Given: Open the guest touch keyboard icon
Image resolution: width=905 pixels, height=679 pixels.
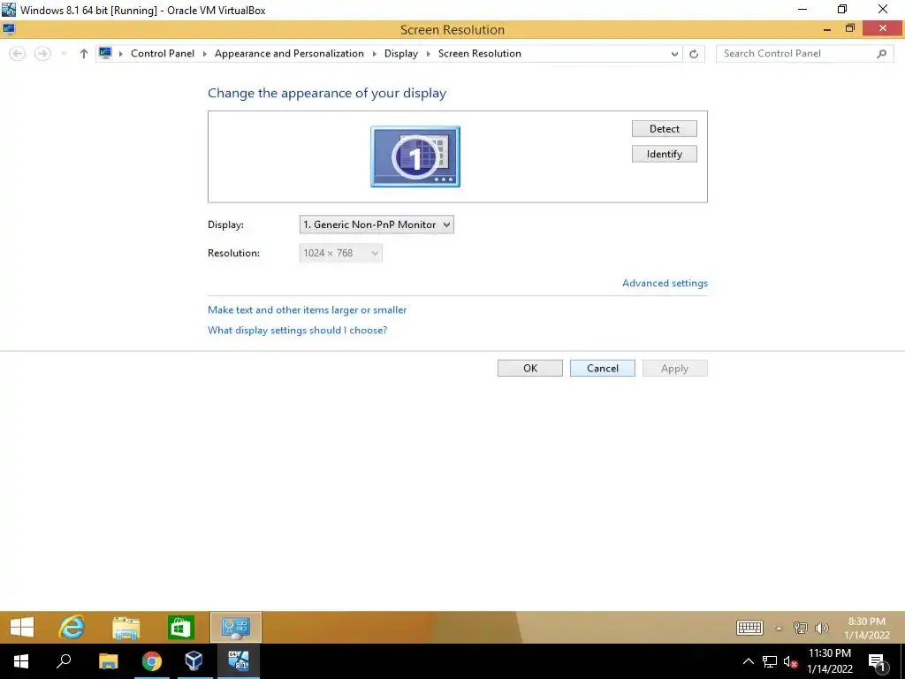Looking at the screenshot, I should (x=749, y=628).
